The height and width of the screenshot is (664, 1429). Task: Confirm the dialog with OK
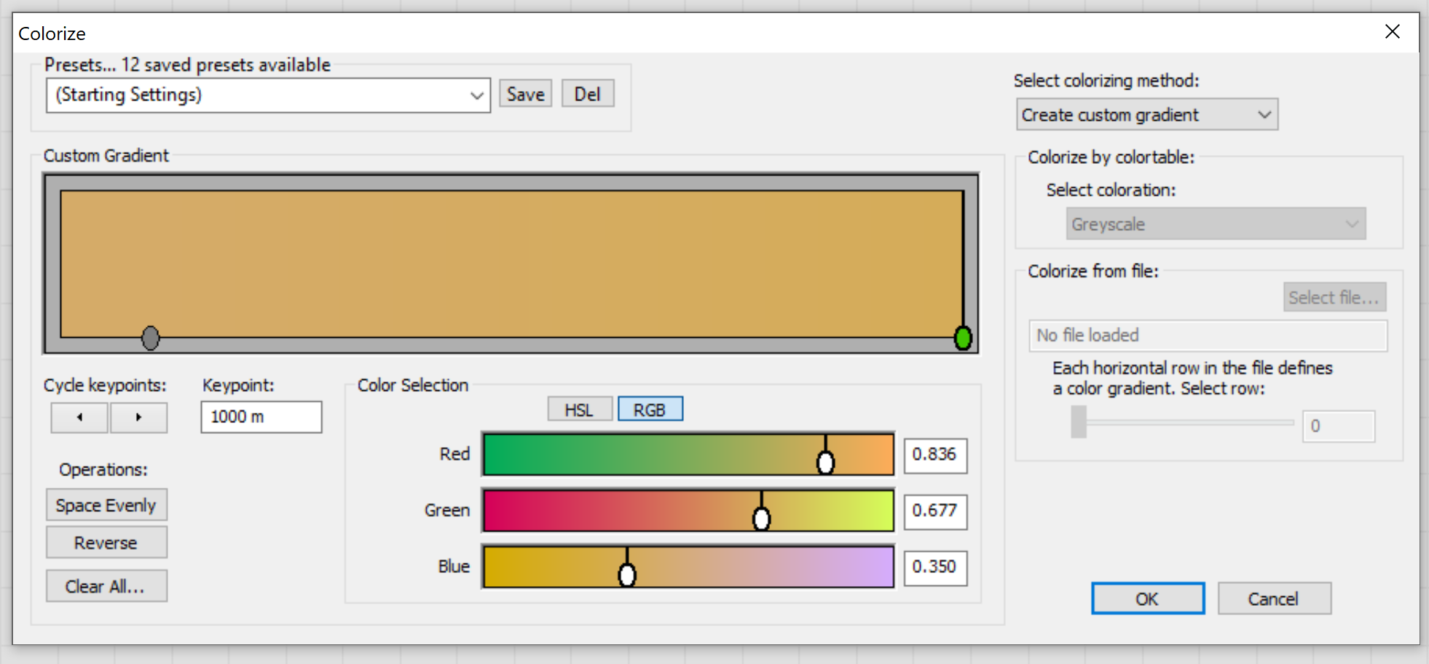tap(1147, 598)
